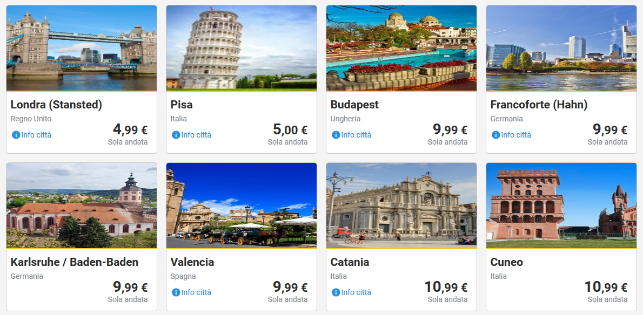The image size is (643, 315).
Task: Click the info icon on Budapest card
Action: [x=336, y=135]
